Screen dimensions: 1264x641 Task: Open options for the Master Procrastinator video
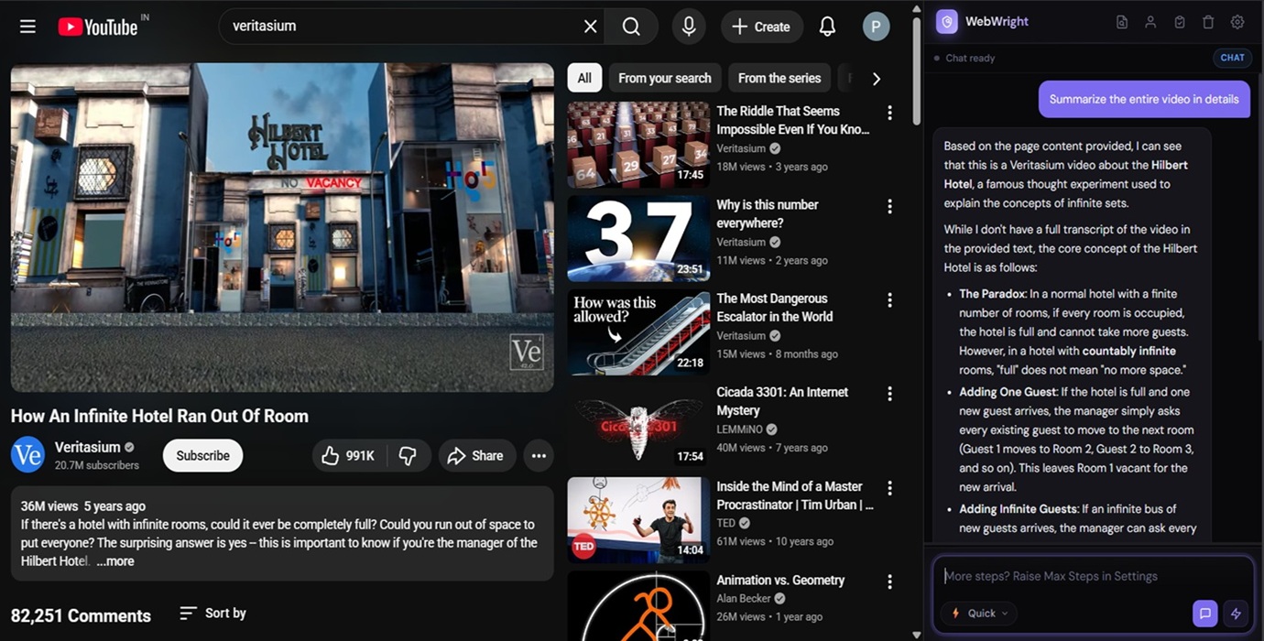(889, 488)
